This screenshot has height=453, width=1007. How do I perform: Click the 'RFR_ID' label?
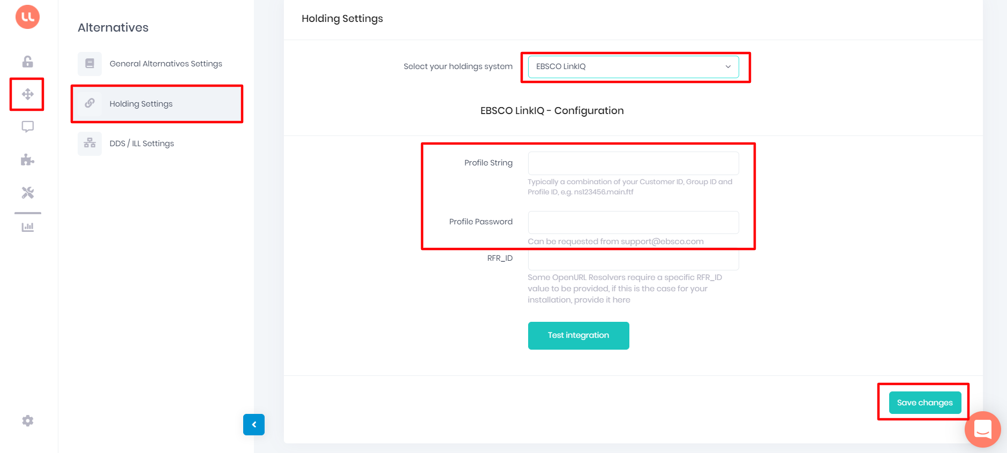coord(500,258)
